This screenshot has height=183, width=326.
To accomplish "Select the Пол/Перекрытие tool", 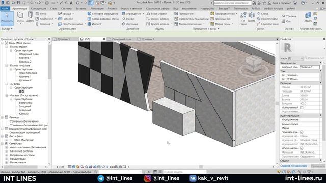I will click(x=71, y=24).
